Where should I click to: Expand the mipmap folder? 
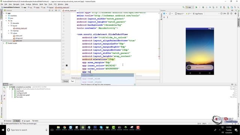(x=9, y=31)
